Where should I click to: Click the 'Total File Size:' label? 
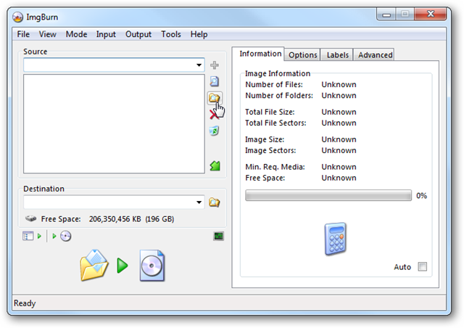270,112
